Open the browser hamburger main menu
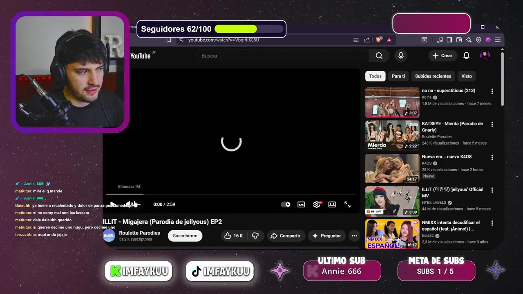Image resolution: width=523 pixels, height=294 pixels. (498, 40)
